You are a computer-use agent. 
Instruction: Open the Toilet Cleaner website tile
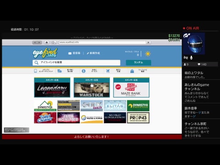45,118
